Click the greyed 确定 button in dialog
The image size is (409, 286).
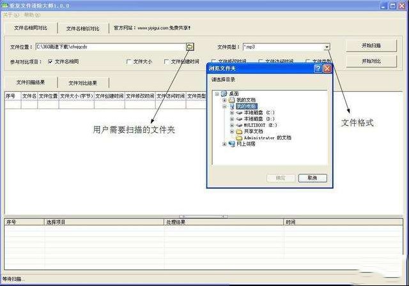(x=281, y=178)
